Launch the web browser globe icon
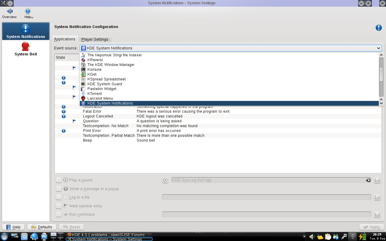 point(34,237)
